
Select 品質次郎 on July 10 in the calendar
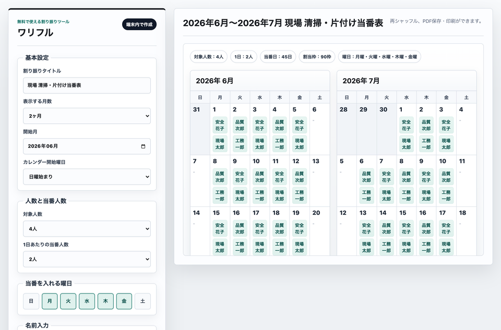coord(446,177)
